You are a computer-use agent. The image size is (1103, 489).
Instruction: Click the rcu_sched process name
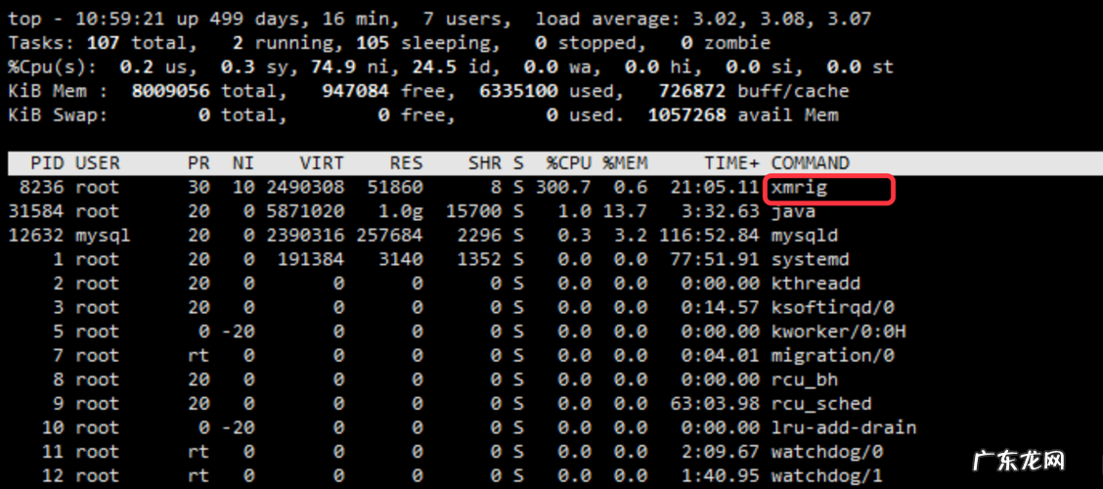pyautogui.click(x=821, y=404)
